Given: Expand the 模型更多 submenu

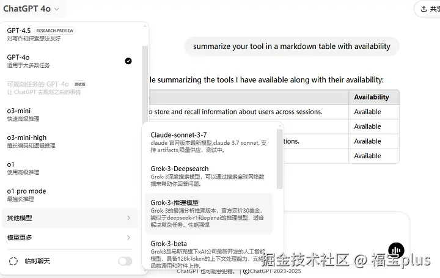Looking at the screenshot, I should pyautogui.click(x=70, y=237).
